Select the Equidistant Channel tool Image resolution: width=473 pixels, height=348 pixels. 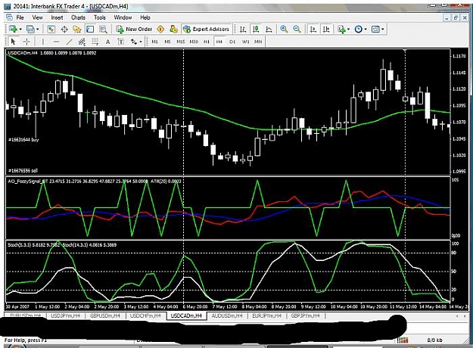point(82,42)
